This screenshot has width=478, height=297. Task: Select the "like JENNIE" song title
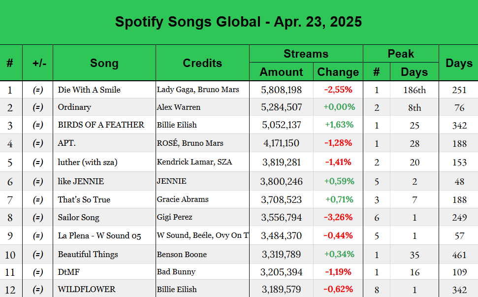(x=81, y=181)
